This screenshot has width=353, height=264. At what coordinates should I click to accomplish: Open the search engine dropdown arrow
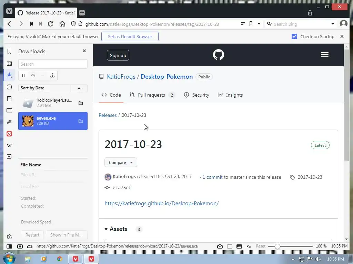click(333, 24)
